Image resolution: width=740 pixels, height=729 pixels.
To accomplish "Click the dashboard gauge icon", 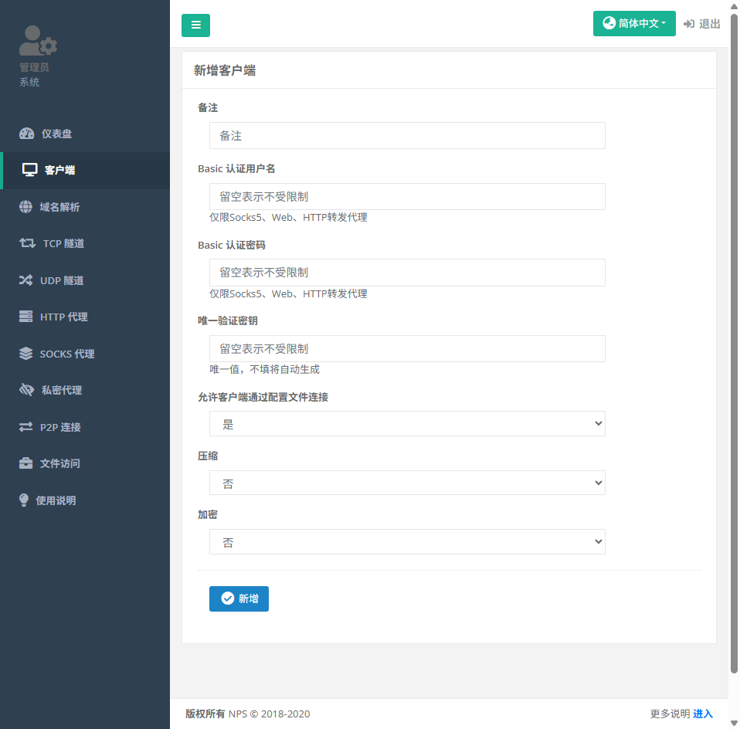I will [x=26, y=134].
